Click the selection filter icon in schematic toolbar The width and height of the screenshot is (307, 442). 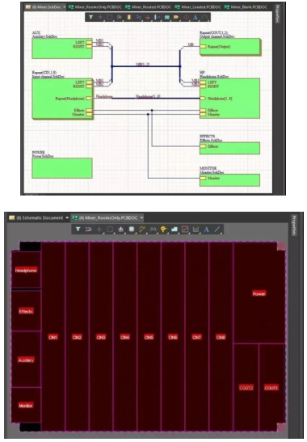point(90,18)
